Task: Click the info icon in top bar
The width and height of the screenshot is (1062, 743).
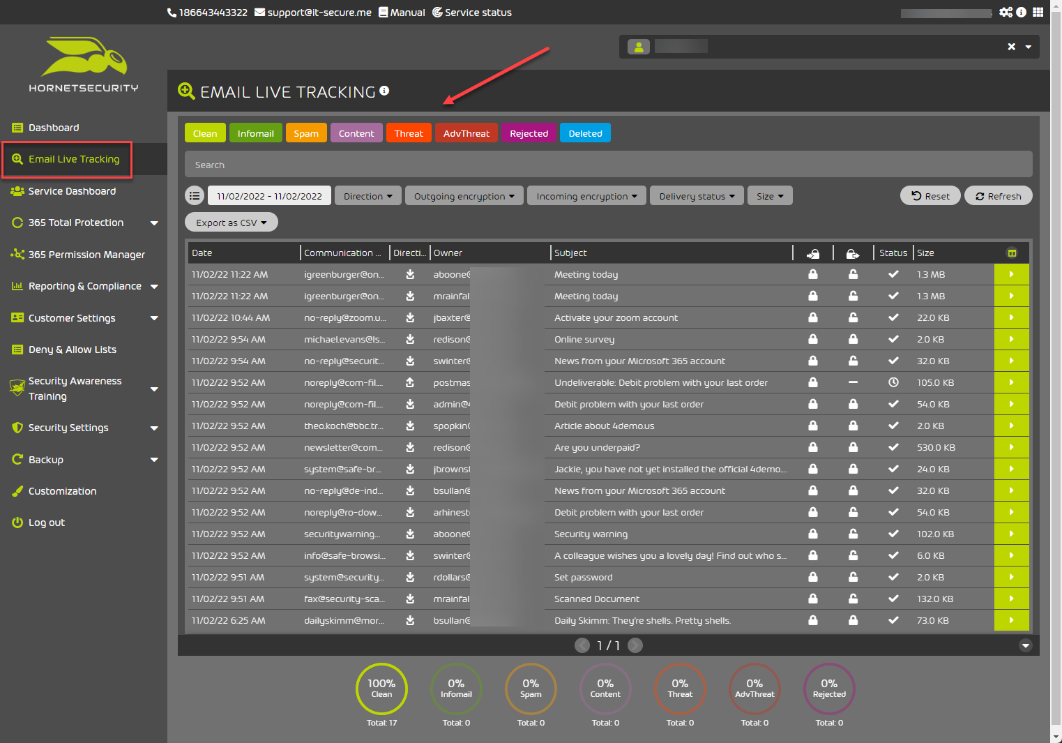Action: click(1022, 13)
